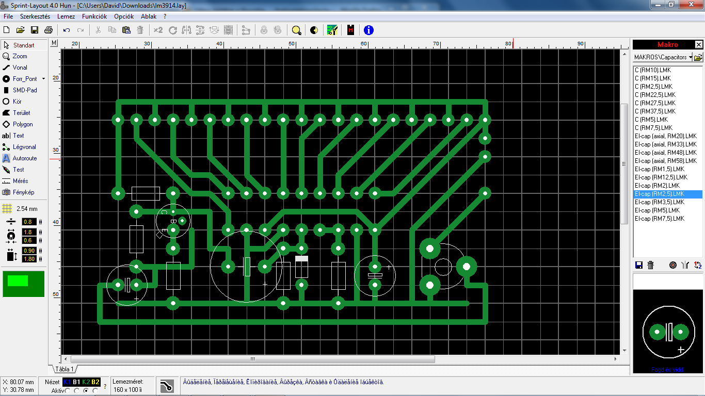Paste from clipboard via toolbar
705x396 pixels.
point(126,30)
